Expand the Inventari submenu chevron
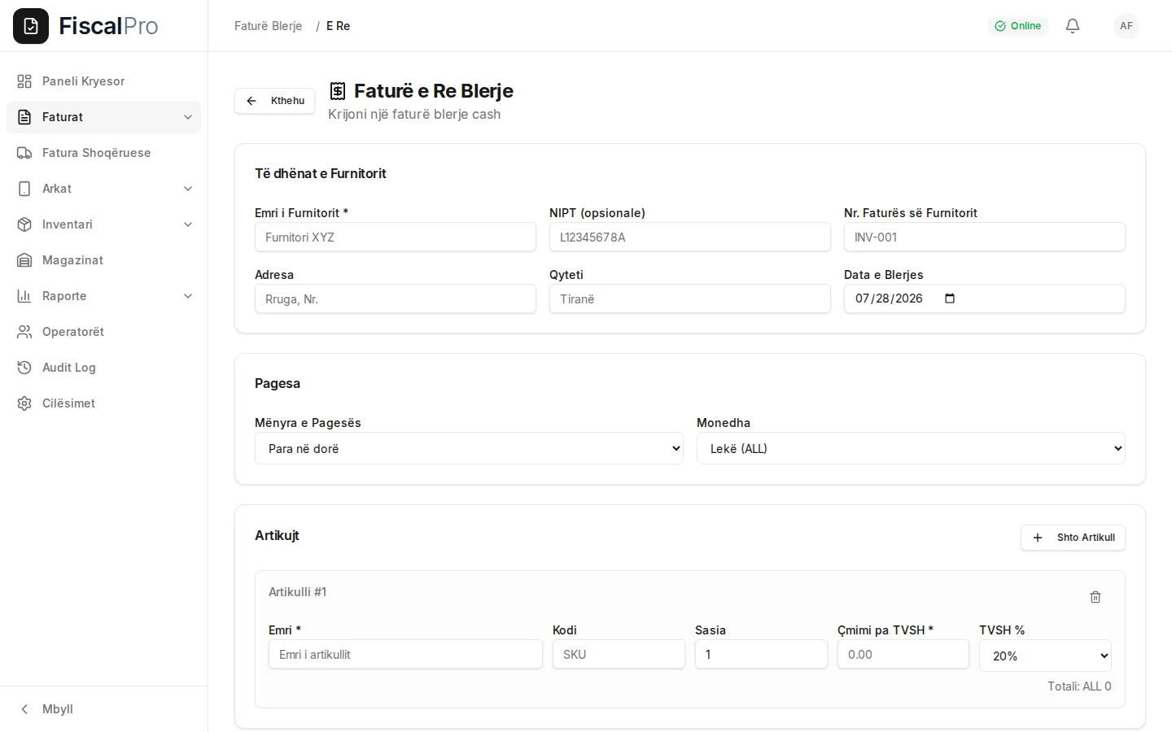The height and width of the screenshot is (732, 1172). (x=188, y=224)
